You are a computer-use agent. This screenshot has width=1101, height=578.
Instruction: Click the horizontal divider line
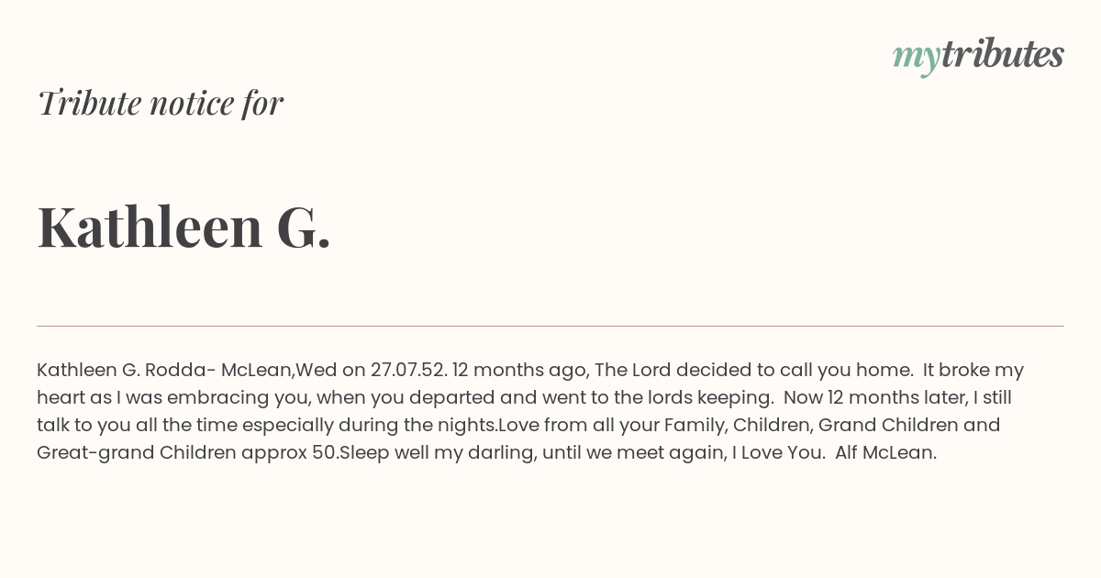click(550, 326)
